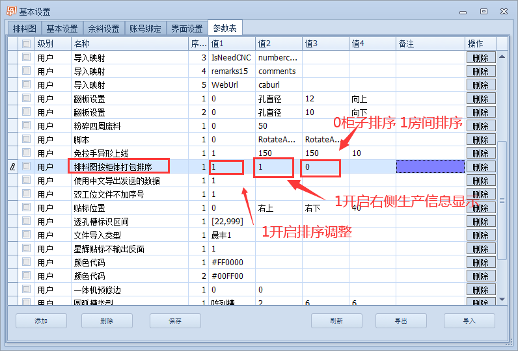Click the 值2 column header

coord(279,44)
